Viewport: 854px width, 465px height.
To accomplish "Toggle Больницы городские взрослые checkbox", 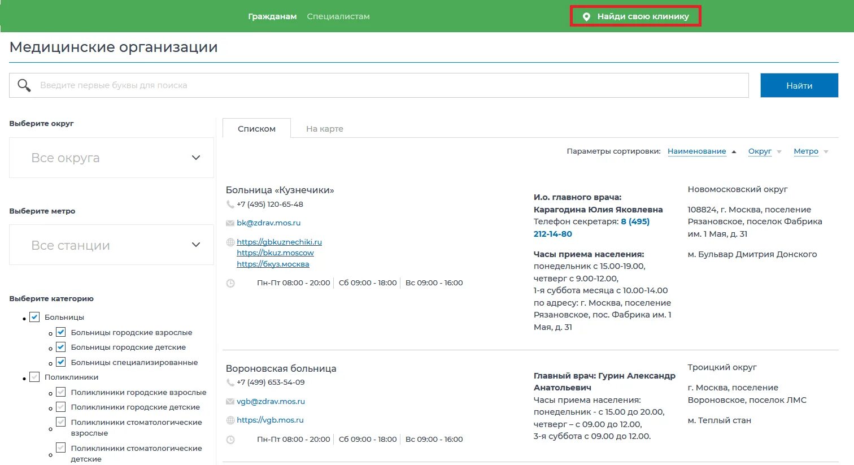I will 61,332.
